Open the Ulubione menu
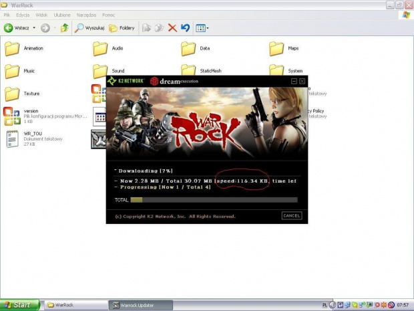 (62, 15)
